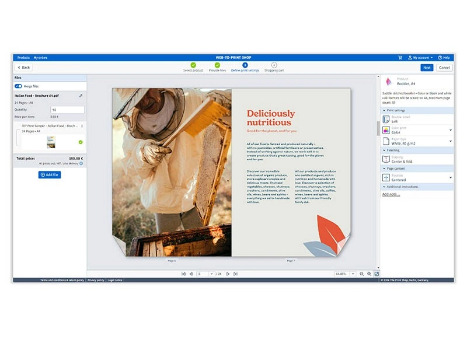
Task: Fit the preview to window
Action: point(377,274)
